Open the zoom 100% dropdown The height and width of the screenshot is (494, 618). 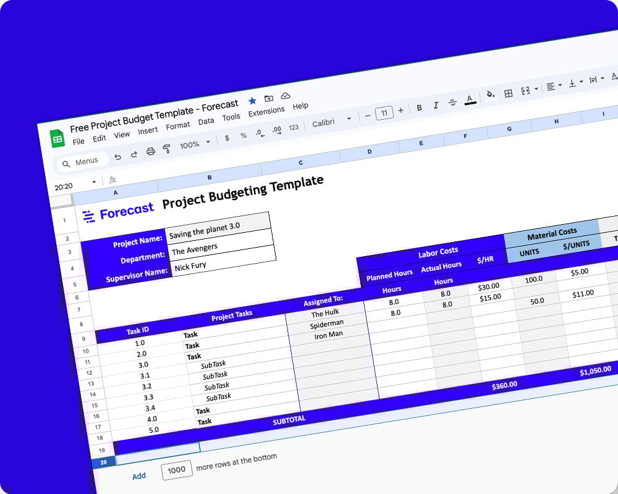tap(195, 144)
